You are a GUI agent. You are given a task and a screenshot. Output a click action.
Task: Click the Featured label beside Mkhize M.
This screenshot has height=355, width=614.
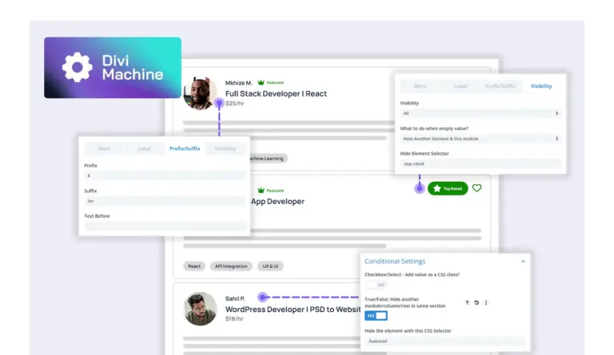click(x=275, y=82)
